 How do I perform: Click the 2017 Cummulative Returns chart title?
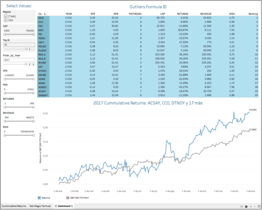148,103
